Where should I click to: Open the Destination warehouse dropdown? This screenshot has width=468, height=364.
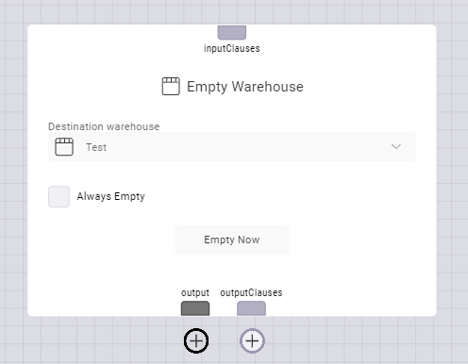pos(232,147)
